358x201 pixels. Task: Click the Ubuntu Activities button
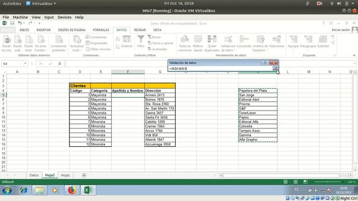coord(12,3)
